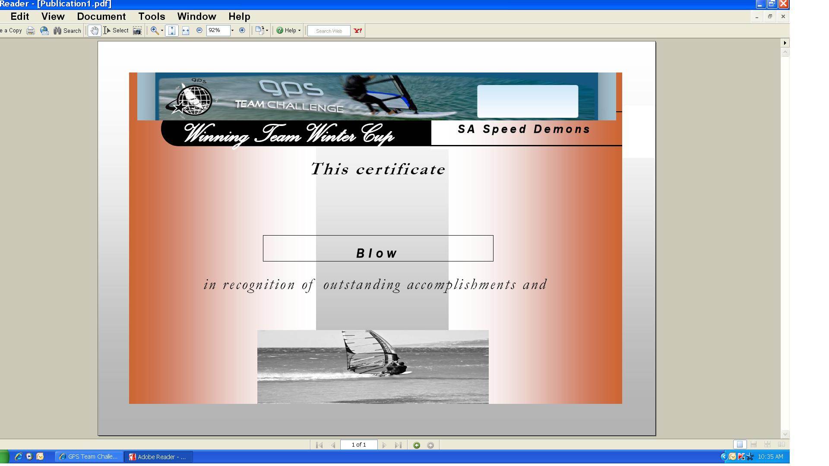This screenshot has height=466, width=829.
Task: Click the Print icon in toolbar
Action: tap(31, 31)
